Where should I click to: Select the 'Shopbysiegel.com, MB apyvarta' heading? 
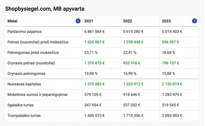[45, 9]
